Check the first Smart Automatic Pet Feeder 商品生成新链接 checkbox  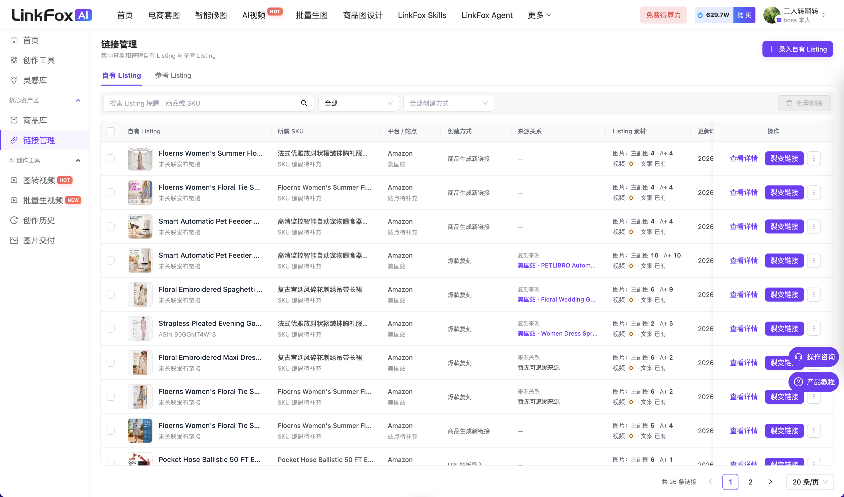tap(111, 226)
